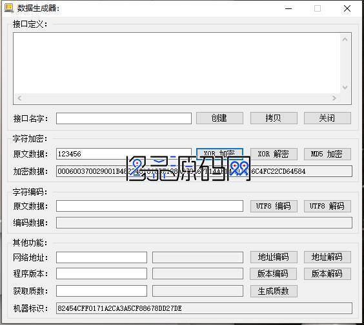
Task: Click the UTF8 解码 button
Action: pyautogui.click(x=327, y=206)
